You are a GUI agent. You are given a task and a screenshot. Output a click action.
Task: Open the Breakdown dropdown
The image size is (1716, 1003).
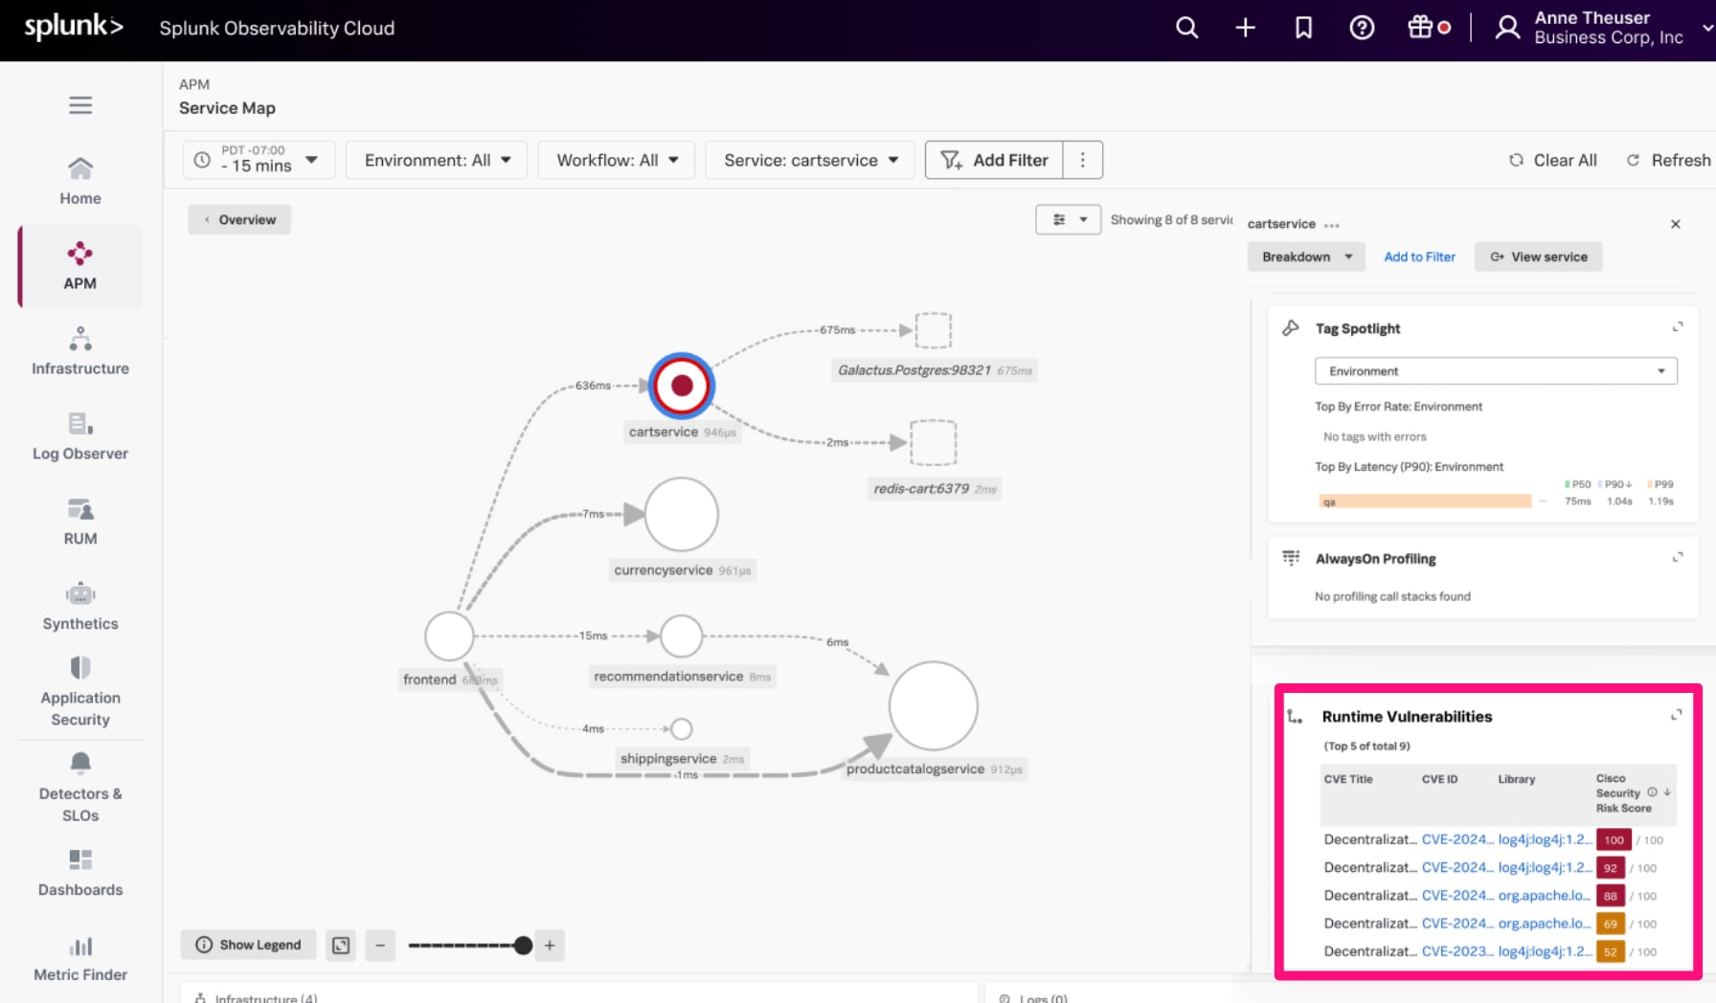pos(1306,256)
